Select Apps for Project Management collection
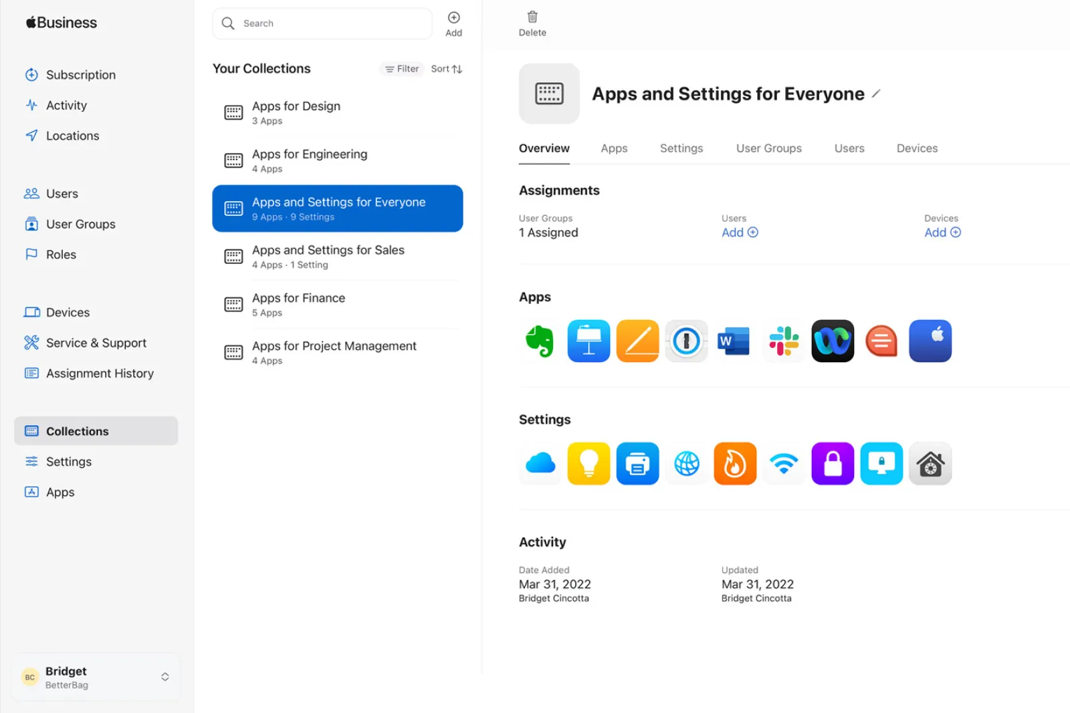This screenshot has width=1070, height=713. [x=338, y=353]
